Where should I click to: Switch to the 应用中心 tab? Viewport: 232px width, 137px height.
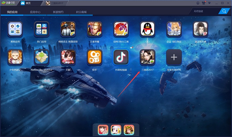(35, 12)
